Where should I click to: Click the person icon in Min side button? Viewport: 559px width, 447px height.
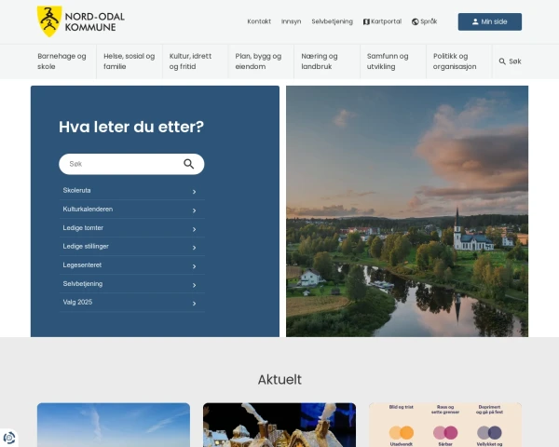tap(475, 21)
